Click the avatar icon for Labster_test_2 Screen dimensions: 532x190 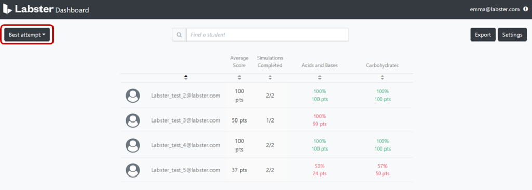click(132, 96)
